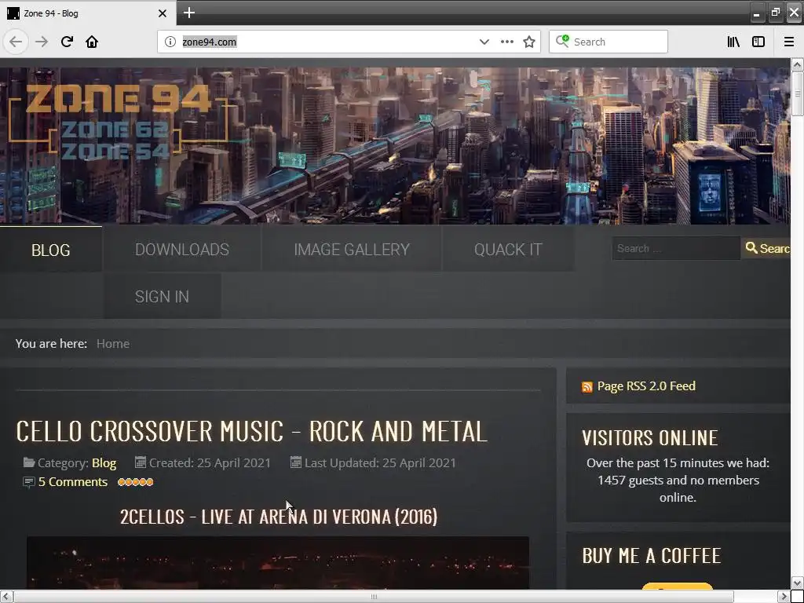Open the DOWNLOADS menu item
The width and height of the screenshot is (804, 603).
[182, 249]
